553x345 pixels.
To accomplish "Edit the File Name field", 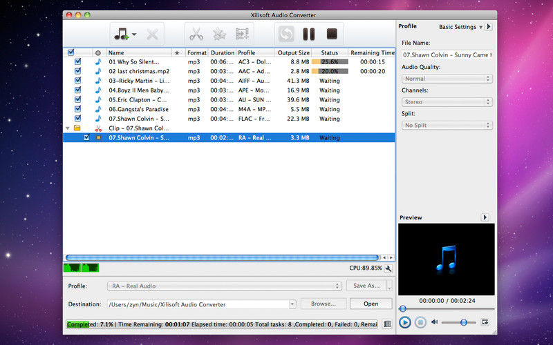I will [x=447, y=55].
